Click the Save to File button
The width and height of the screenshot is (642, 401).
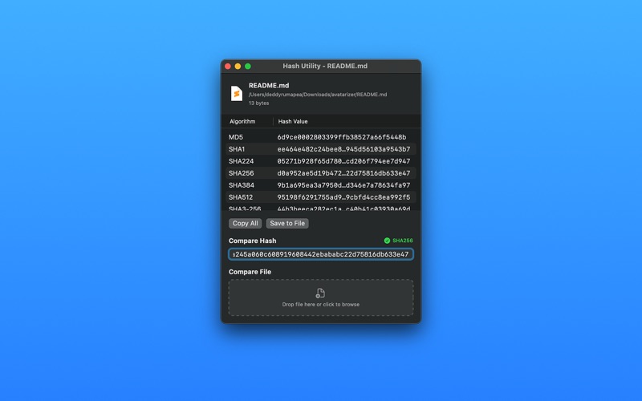click(287, 224)
